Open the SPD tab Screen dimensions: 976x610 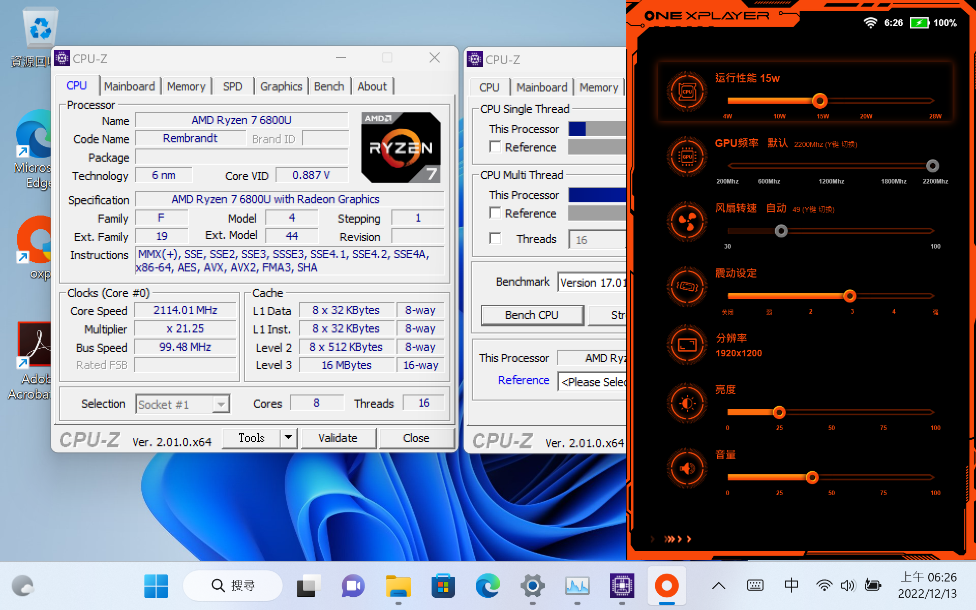click(x=232, y=86)
